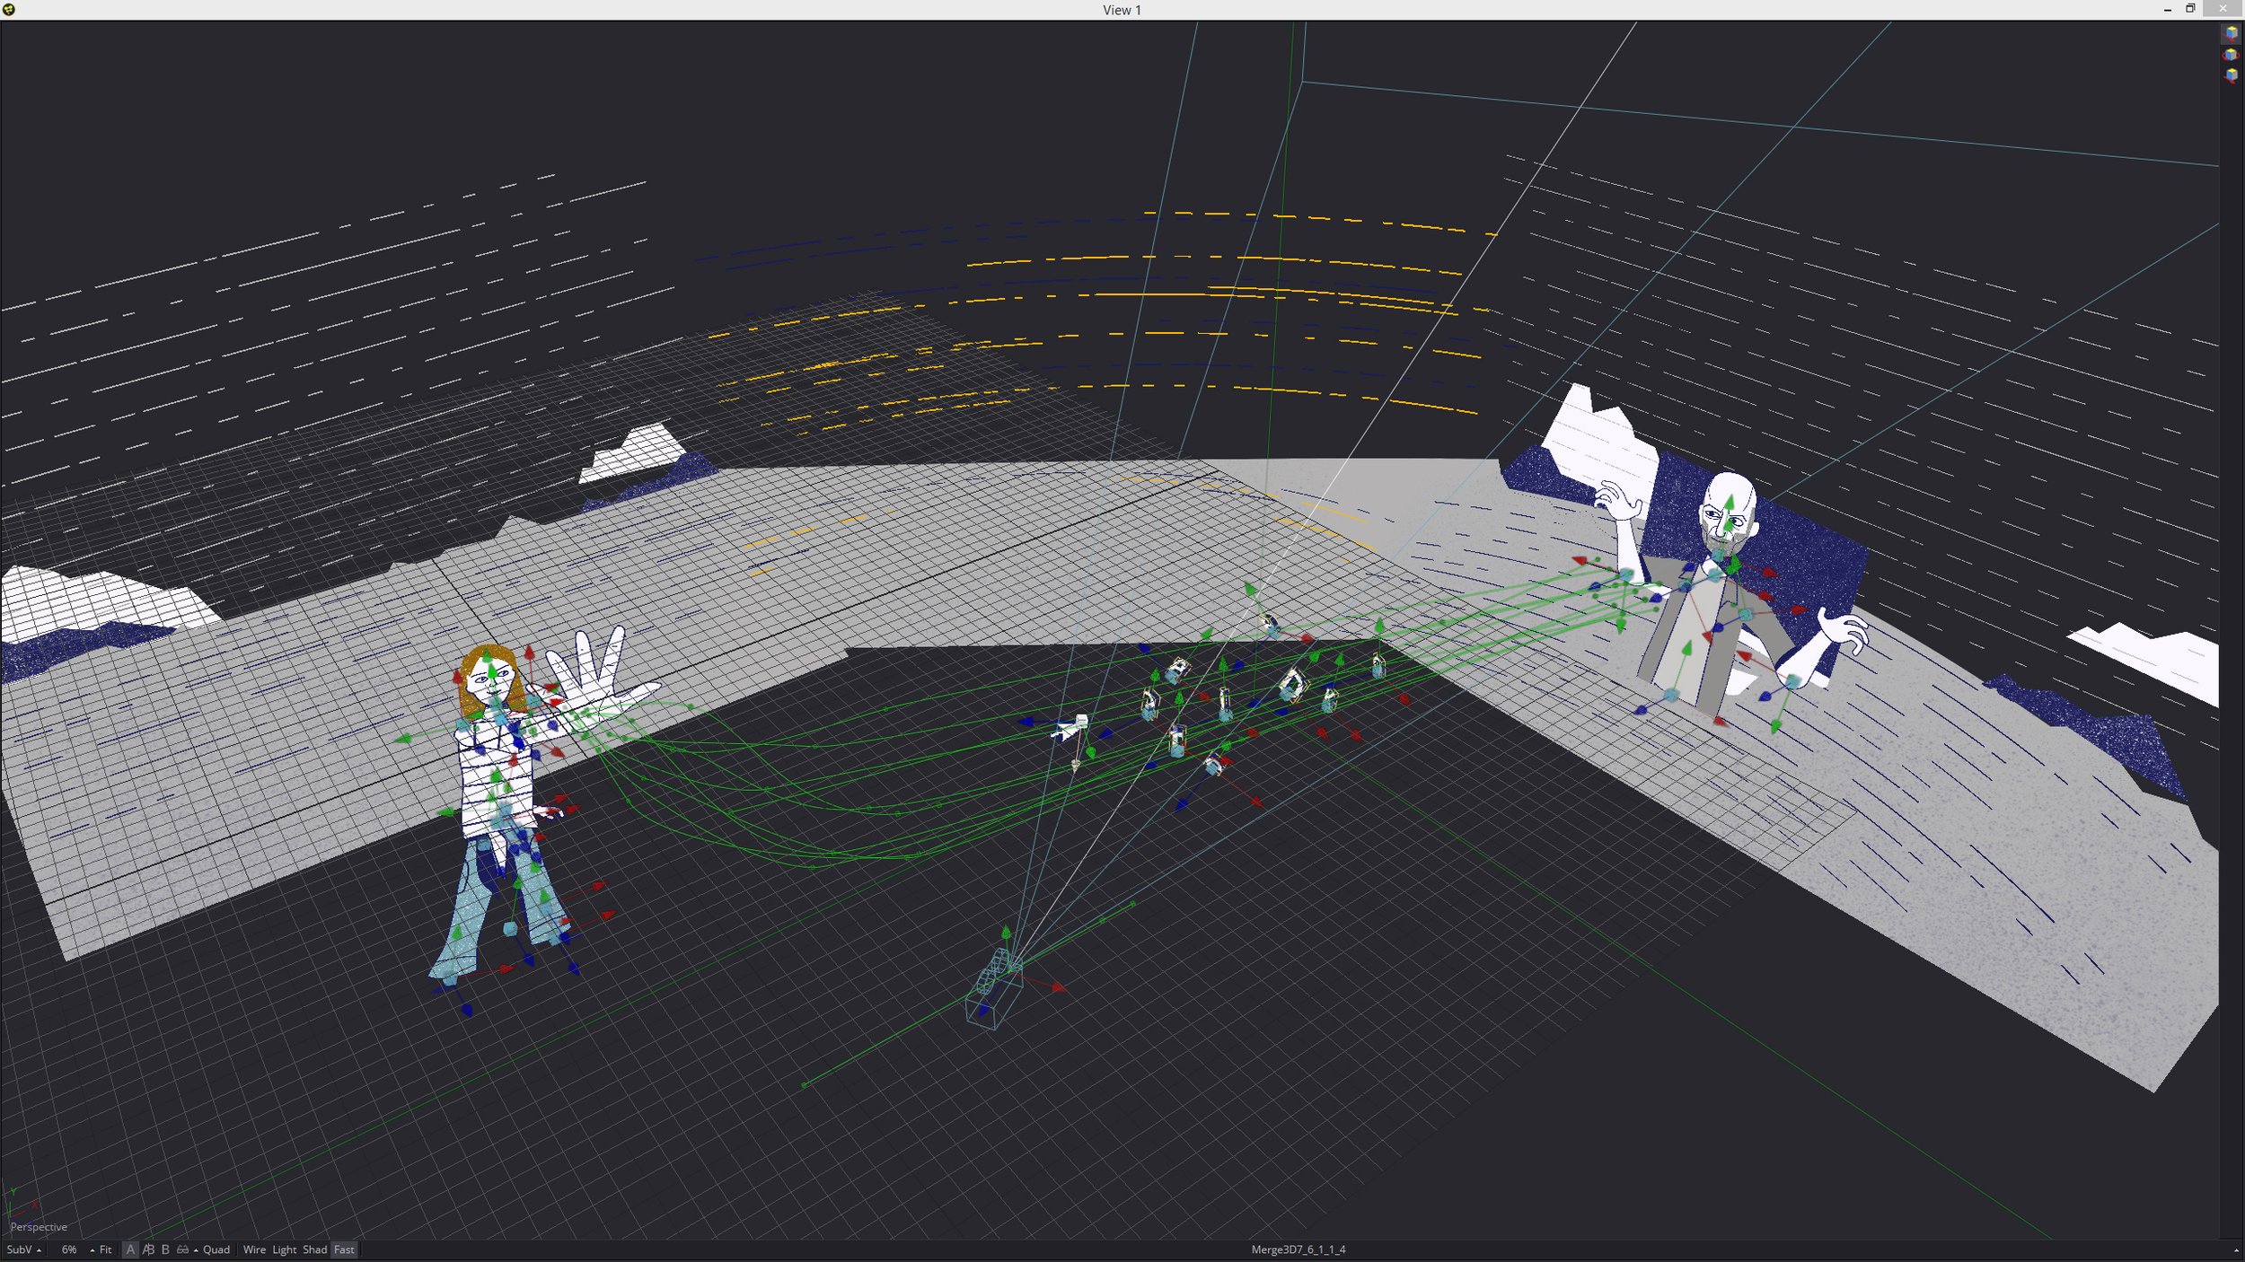Click the View 1 window title
The image size is (2245, 1262).
point(1122,10)
